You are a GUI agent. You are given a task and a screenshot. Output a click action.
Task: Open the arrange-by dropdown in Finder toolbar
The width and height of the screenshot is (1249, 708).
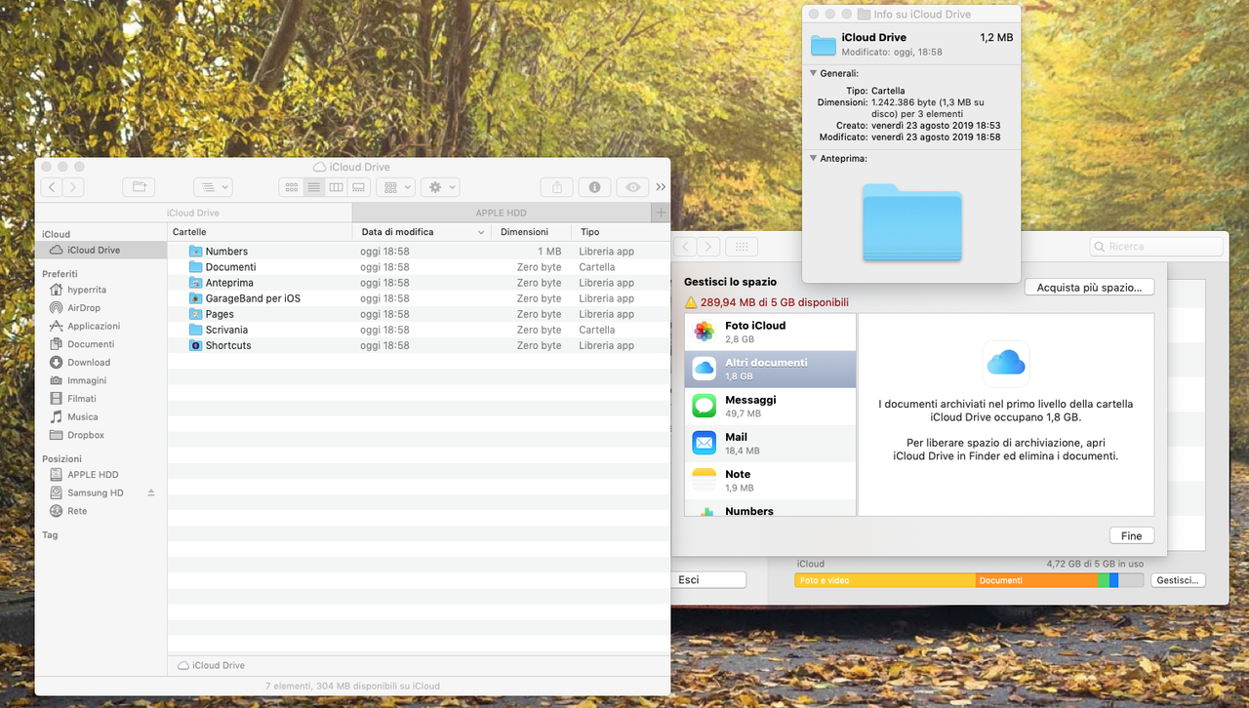pyautogui.click(x=213, y=187)
